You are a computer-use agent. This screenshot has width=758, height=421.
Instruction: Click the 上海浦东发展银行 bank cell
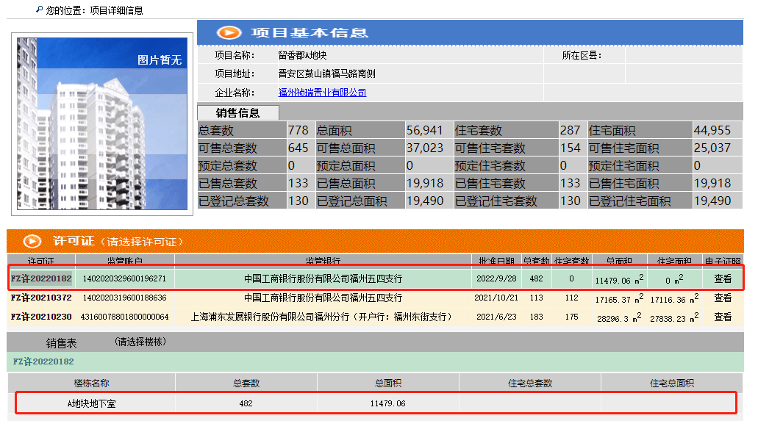(x=323, y=317)
